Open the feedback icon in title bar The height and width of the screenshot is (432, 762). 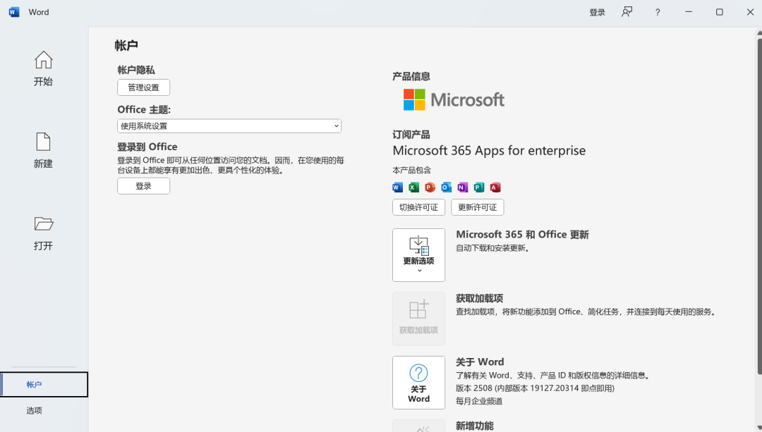click(x=627, y=12)
